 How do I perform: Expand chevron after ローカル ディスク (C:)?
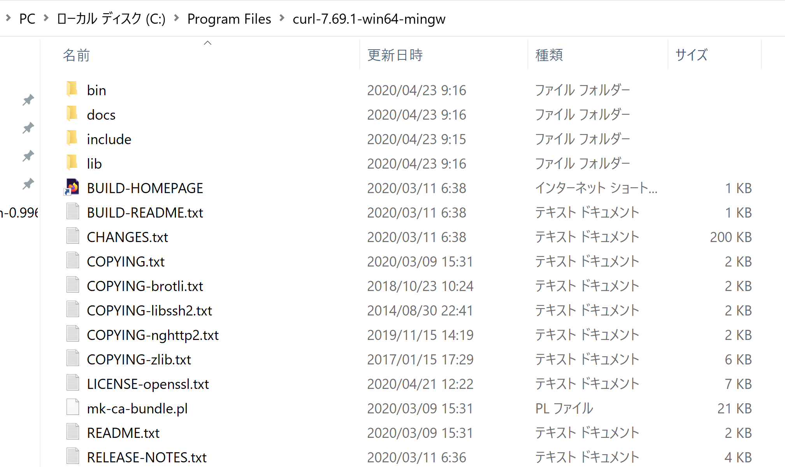(176, 18)
